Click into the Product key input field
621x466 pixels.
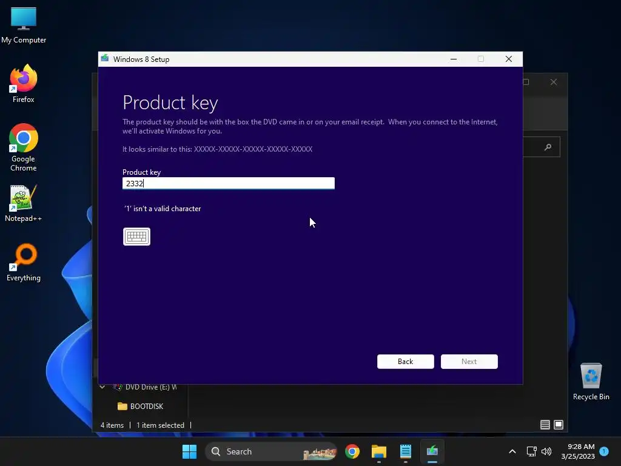(229, 183)
